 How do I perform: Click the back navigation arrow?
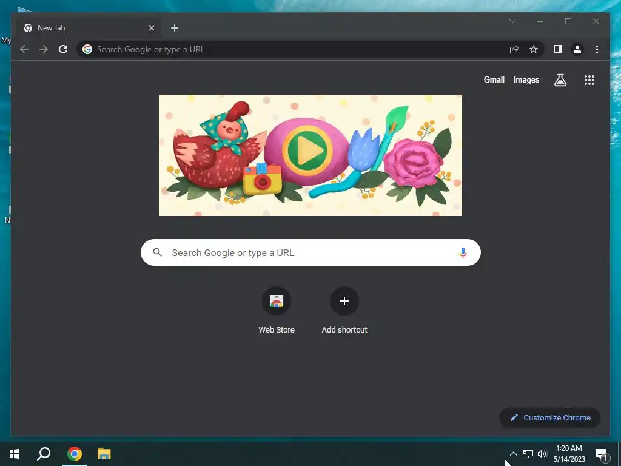coord(24,49)
